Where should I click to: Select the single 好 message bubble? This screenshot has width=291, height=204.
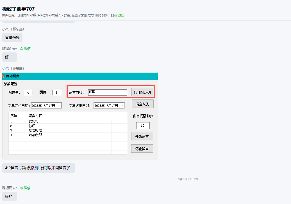tap(10, 57)
